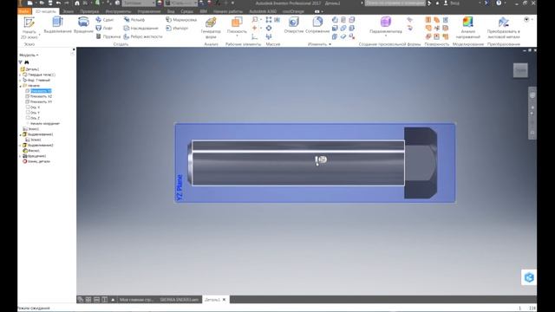Screen dimensions: 555x312
Task: Pick the Coil tool (Пружина)
Action: coord(108,36)
